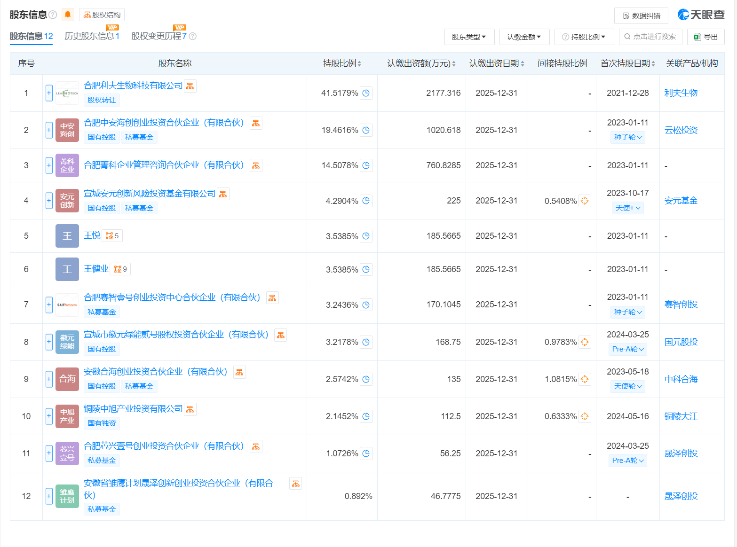Click structure icon next to 安徽合海创业投资
The height and width of the screenshot is (547, 737).
pyautogui.click(x=239, y=372)
